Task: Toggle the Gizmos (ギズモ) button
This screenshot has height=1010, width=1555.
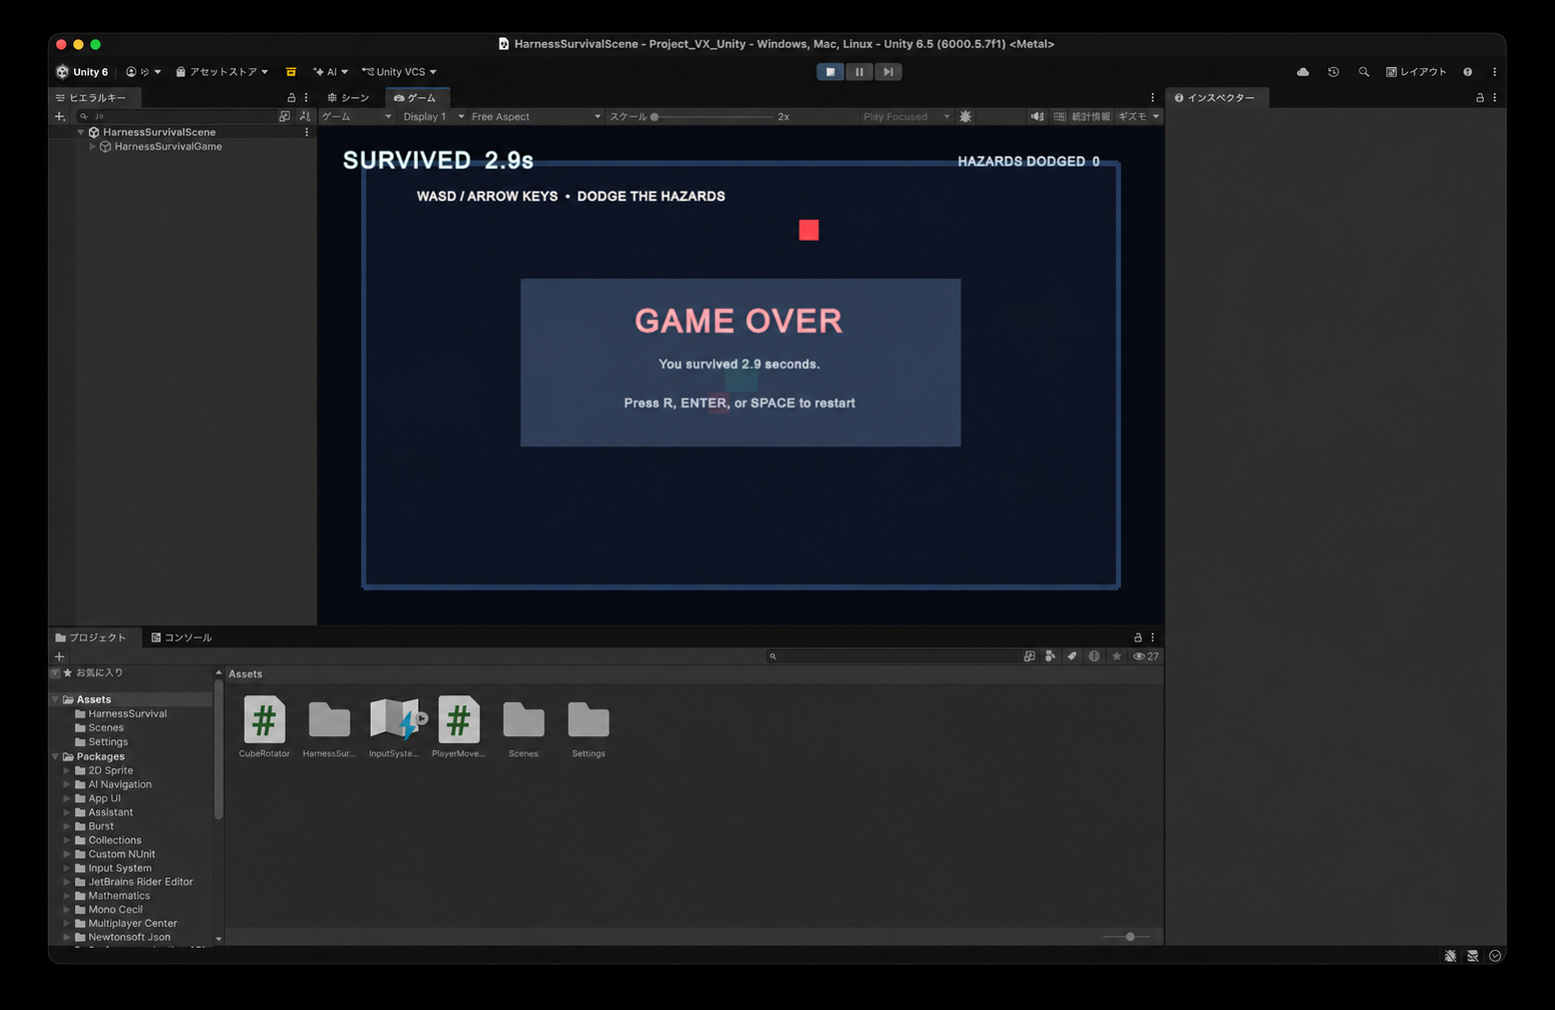Action: pos(1132,117)
